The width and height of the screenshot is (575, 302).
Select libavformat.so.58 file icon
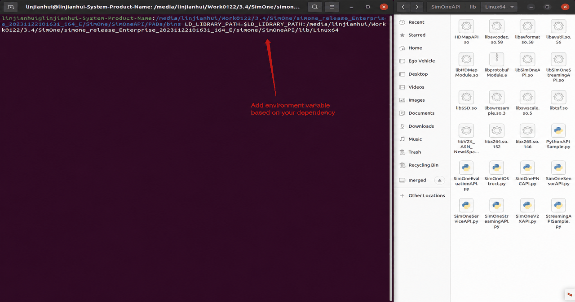click(527, 26)
